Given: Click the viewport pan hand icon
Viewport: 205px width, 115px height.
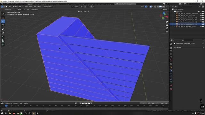Looking at the screenshot, I should (167, 25).
